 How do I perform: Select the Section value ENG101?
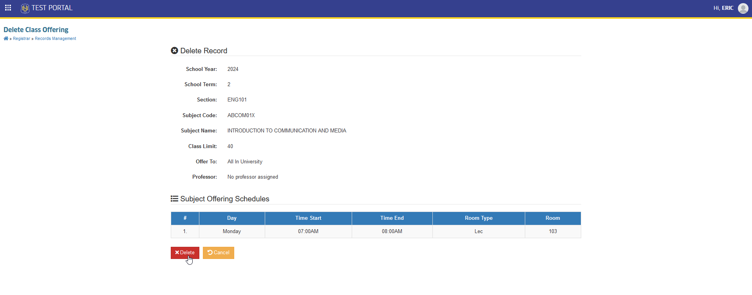[x=237, y=100]
